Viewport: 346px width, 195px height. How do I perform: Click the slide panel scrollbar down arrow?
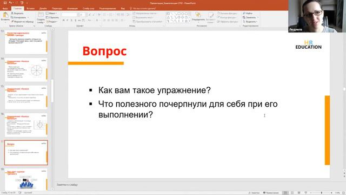pos(52,189)
